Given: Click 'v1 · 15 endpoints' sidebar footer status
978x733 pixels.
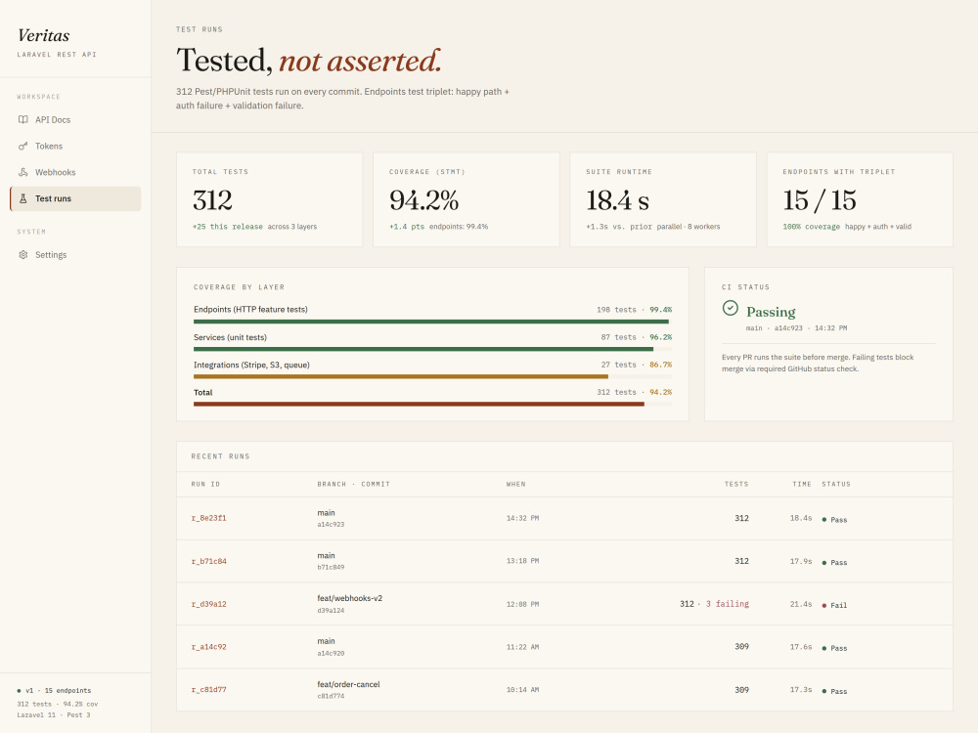Looking at the screenshot, I should pyautogui.click(x=54, y=691).
